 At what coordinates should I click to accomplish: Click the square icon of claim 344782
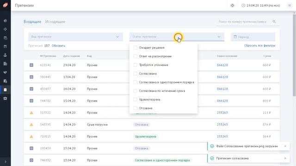tap(31, 101)
